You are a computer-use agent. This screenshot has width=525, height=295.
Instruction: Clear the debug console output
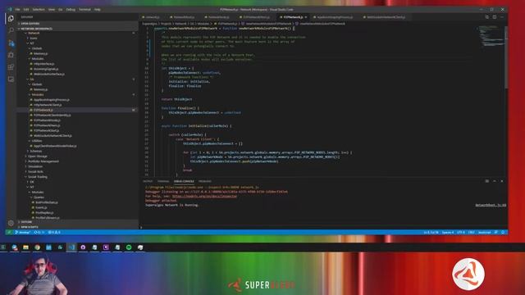pyautogui.click(x=486, y=181)
